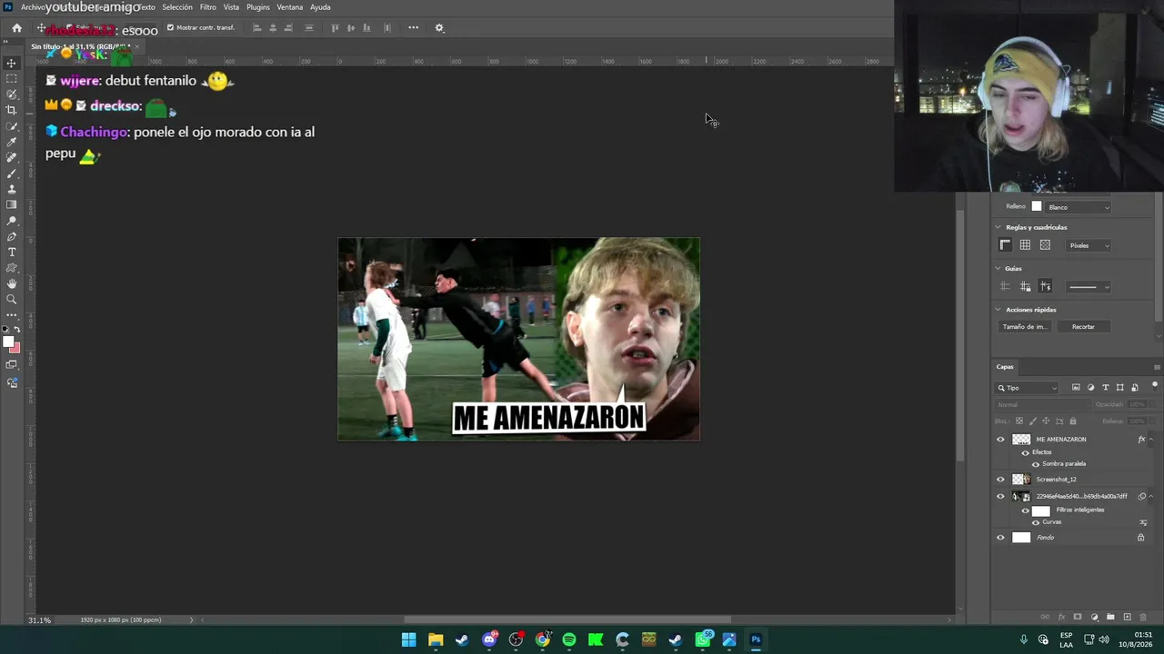Viewport: 1164px width, 654px height.
Task: Open the Filtro menu
Action: coord(208,7)
